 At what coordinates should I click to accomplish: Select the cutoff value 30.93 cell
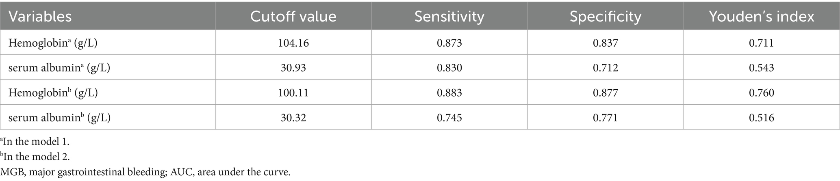pos(293,67)
